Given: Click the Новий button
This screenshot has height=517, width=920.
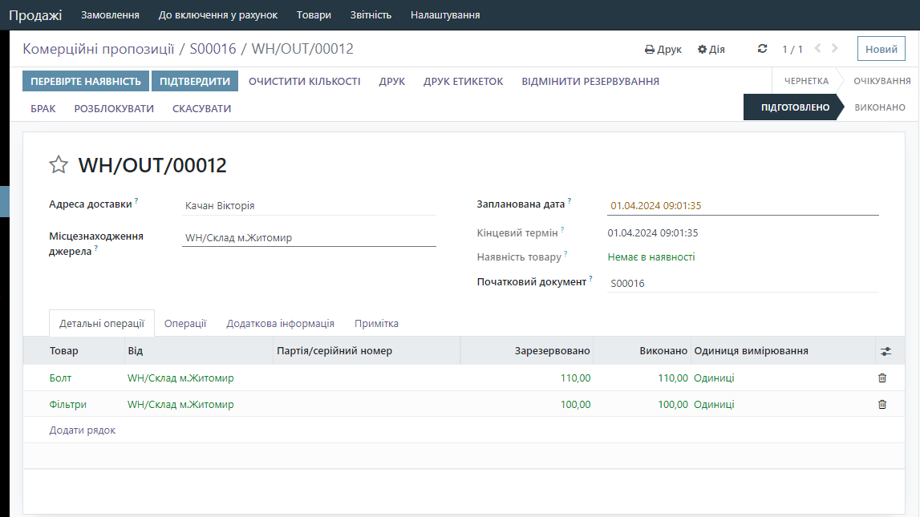Looking at the screenshot, I should click(x=881, y=49).
